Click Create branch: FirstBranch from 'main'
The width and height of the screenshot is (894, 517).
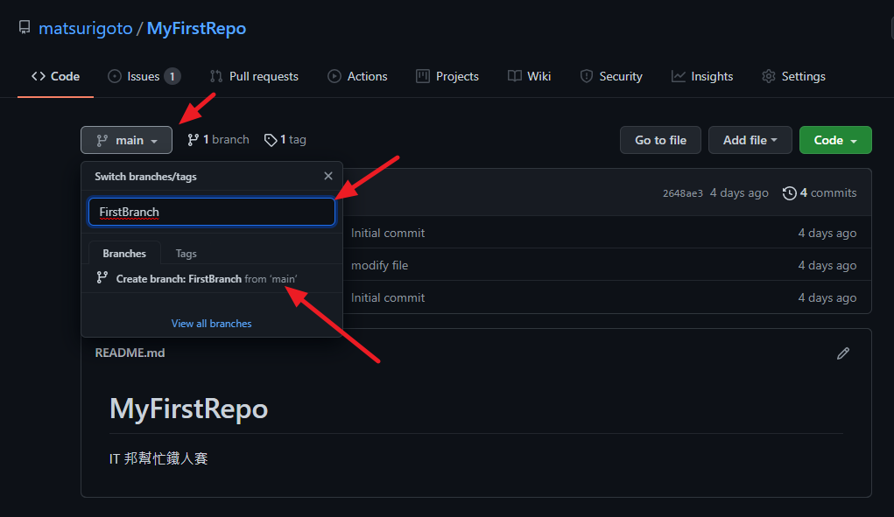coord(212,278)
